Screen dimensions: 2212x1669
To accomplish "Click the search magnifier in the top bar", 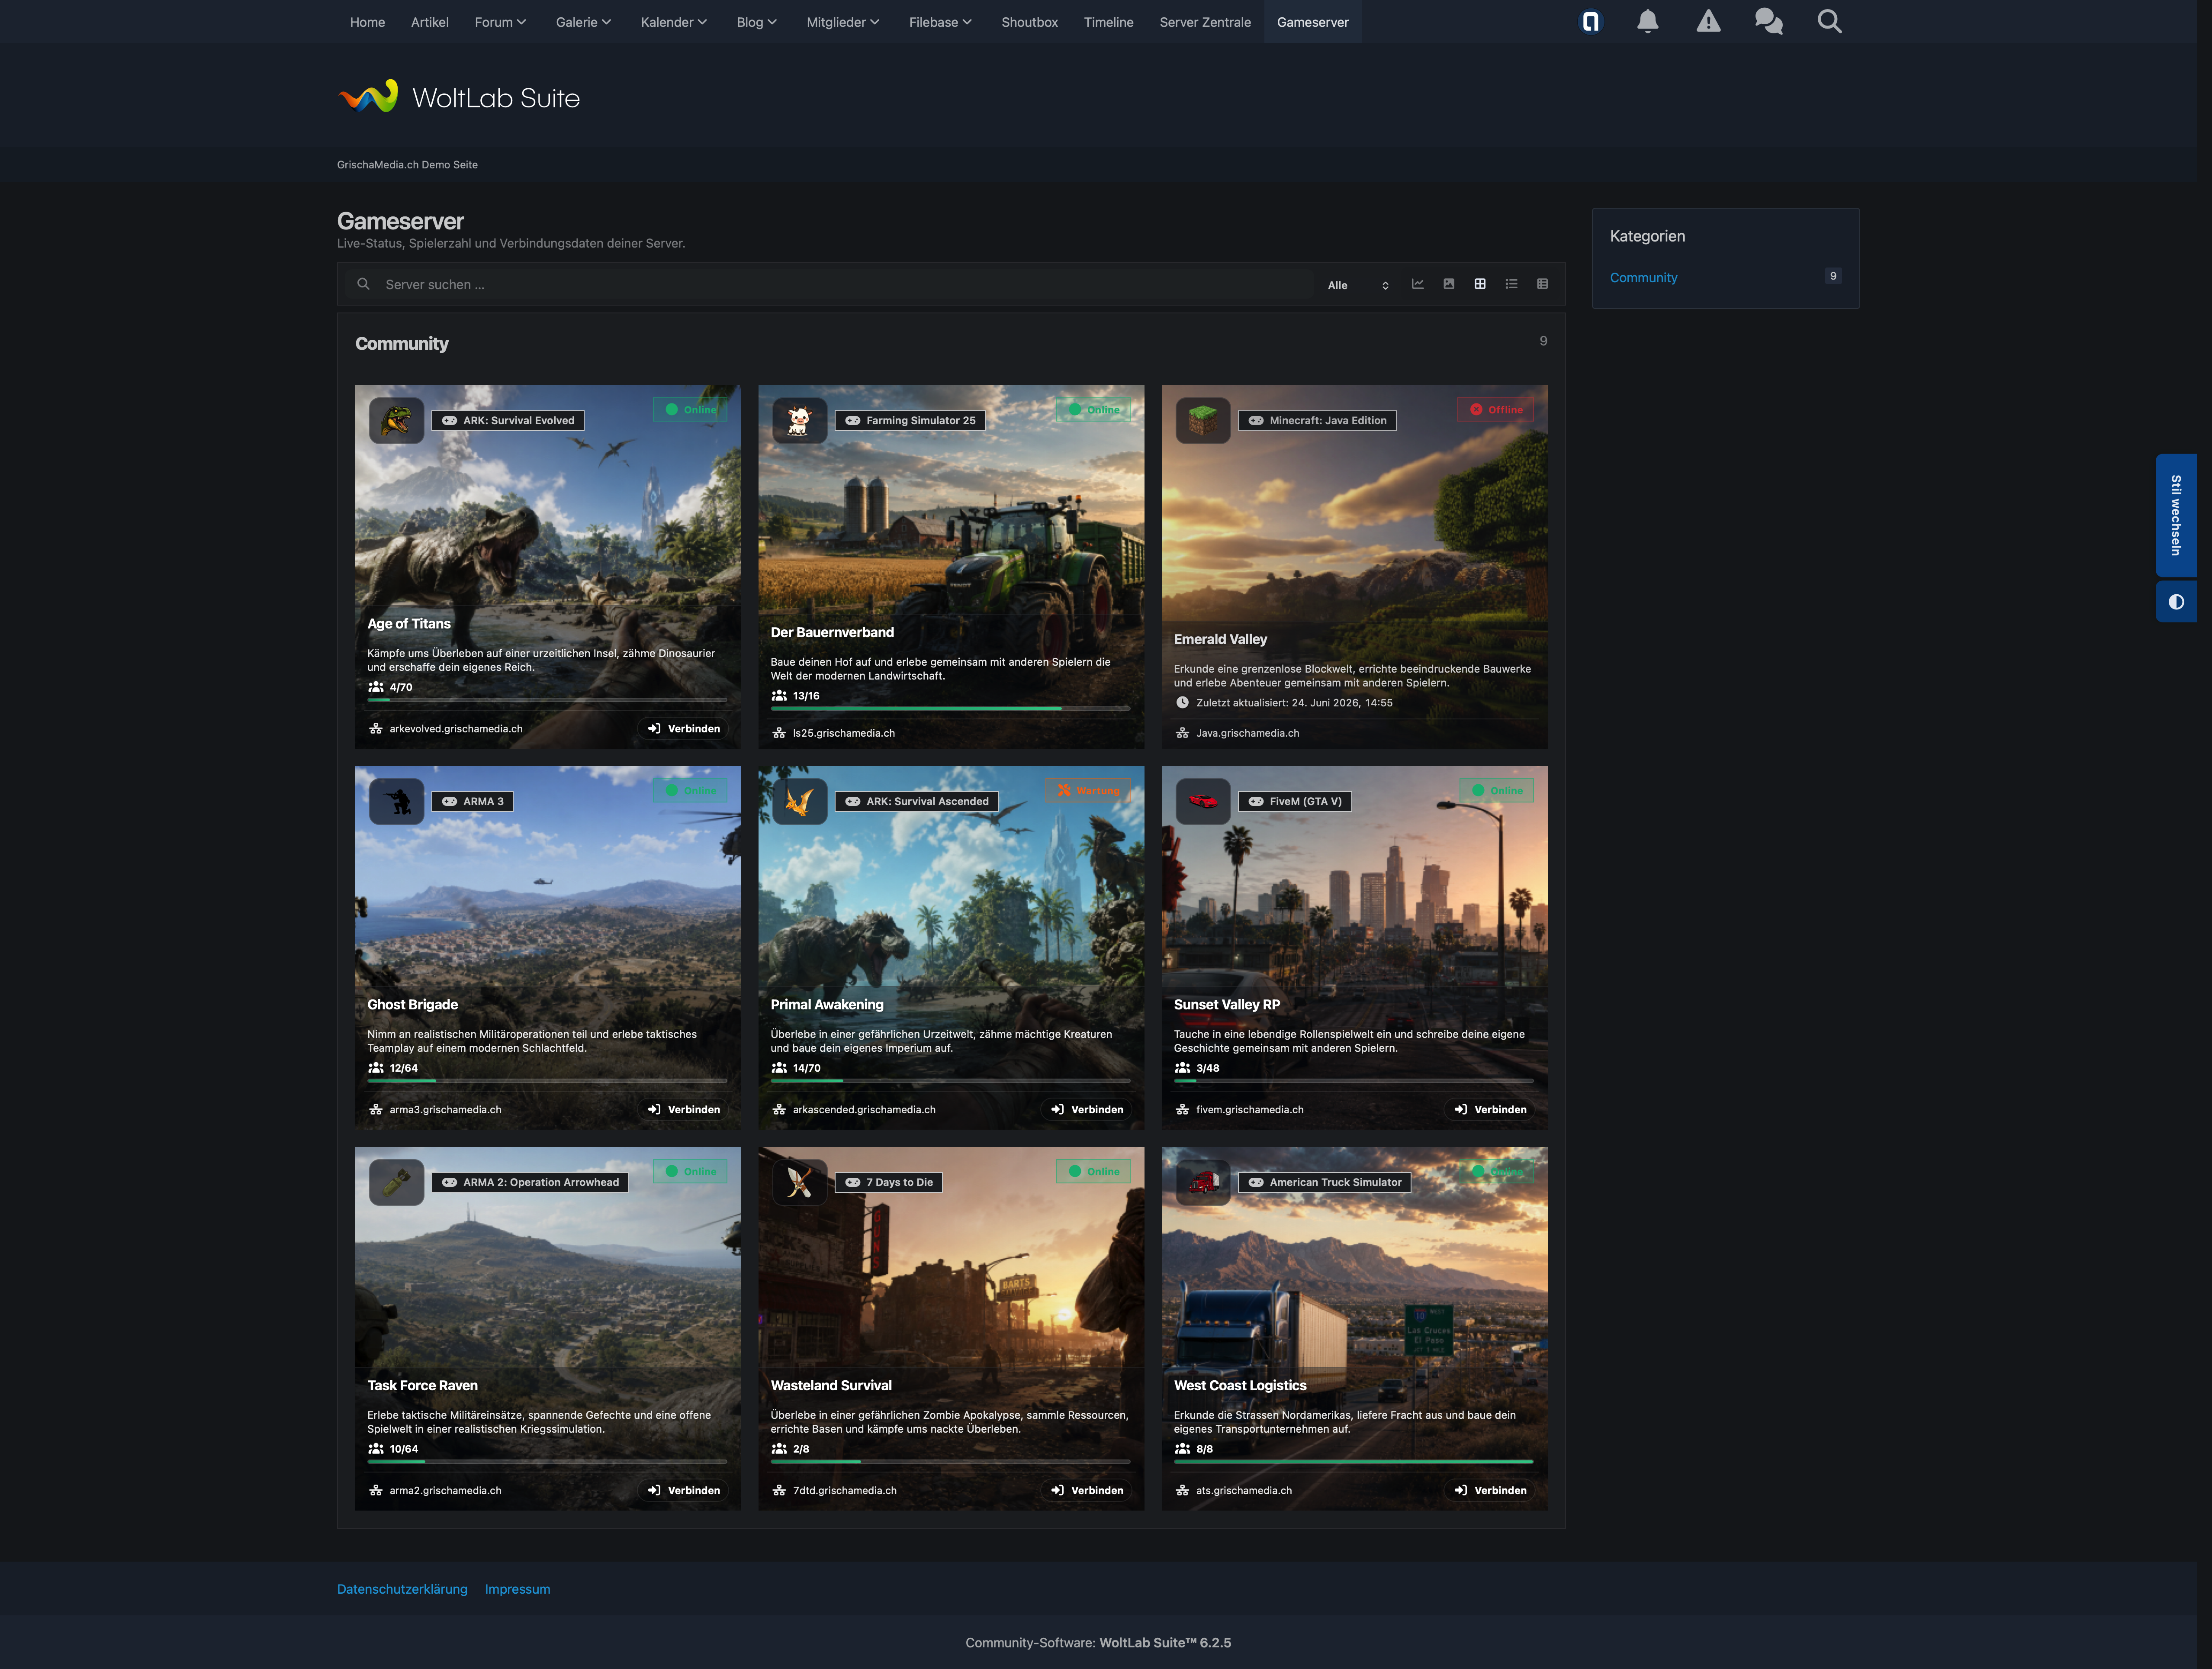I will point(1829,21).
